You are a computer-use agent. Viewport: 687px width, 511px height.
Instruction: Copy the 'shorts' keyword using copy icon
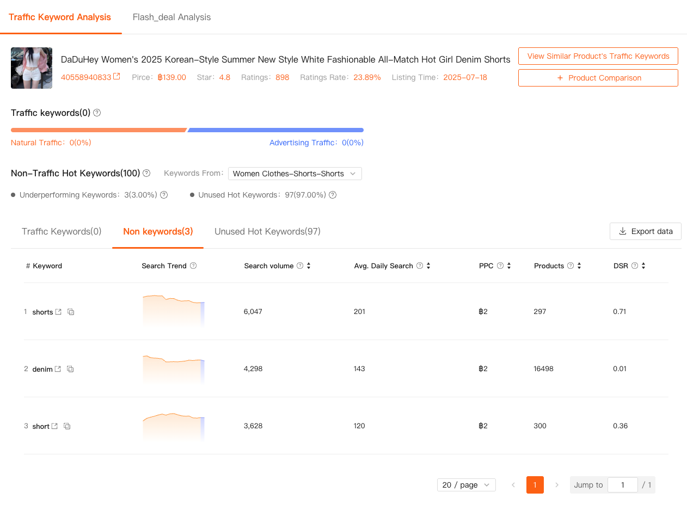point(71,312)
